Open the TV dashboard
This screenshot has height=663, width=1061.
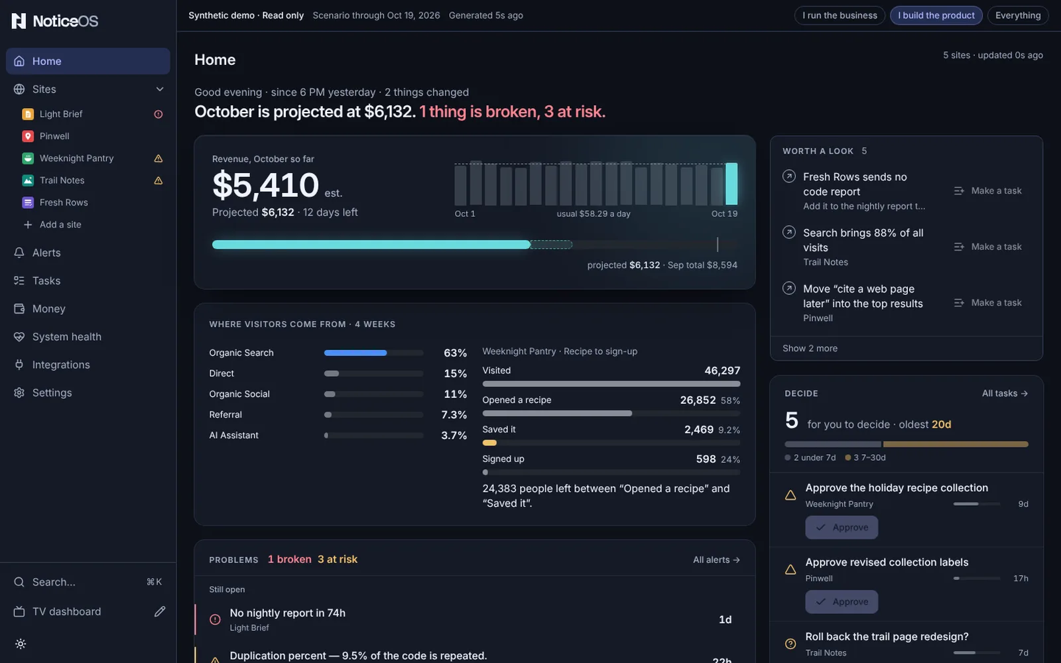pos(66,611)
